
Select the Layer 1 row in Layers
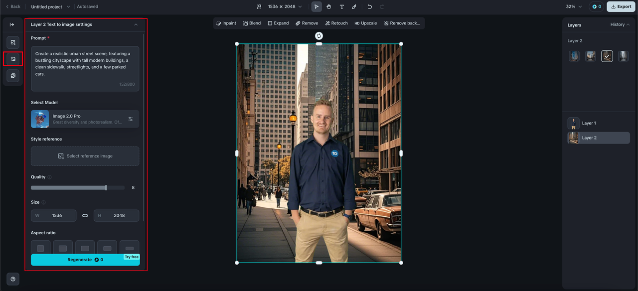[x=599, y=123]
